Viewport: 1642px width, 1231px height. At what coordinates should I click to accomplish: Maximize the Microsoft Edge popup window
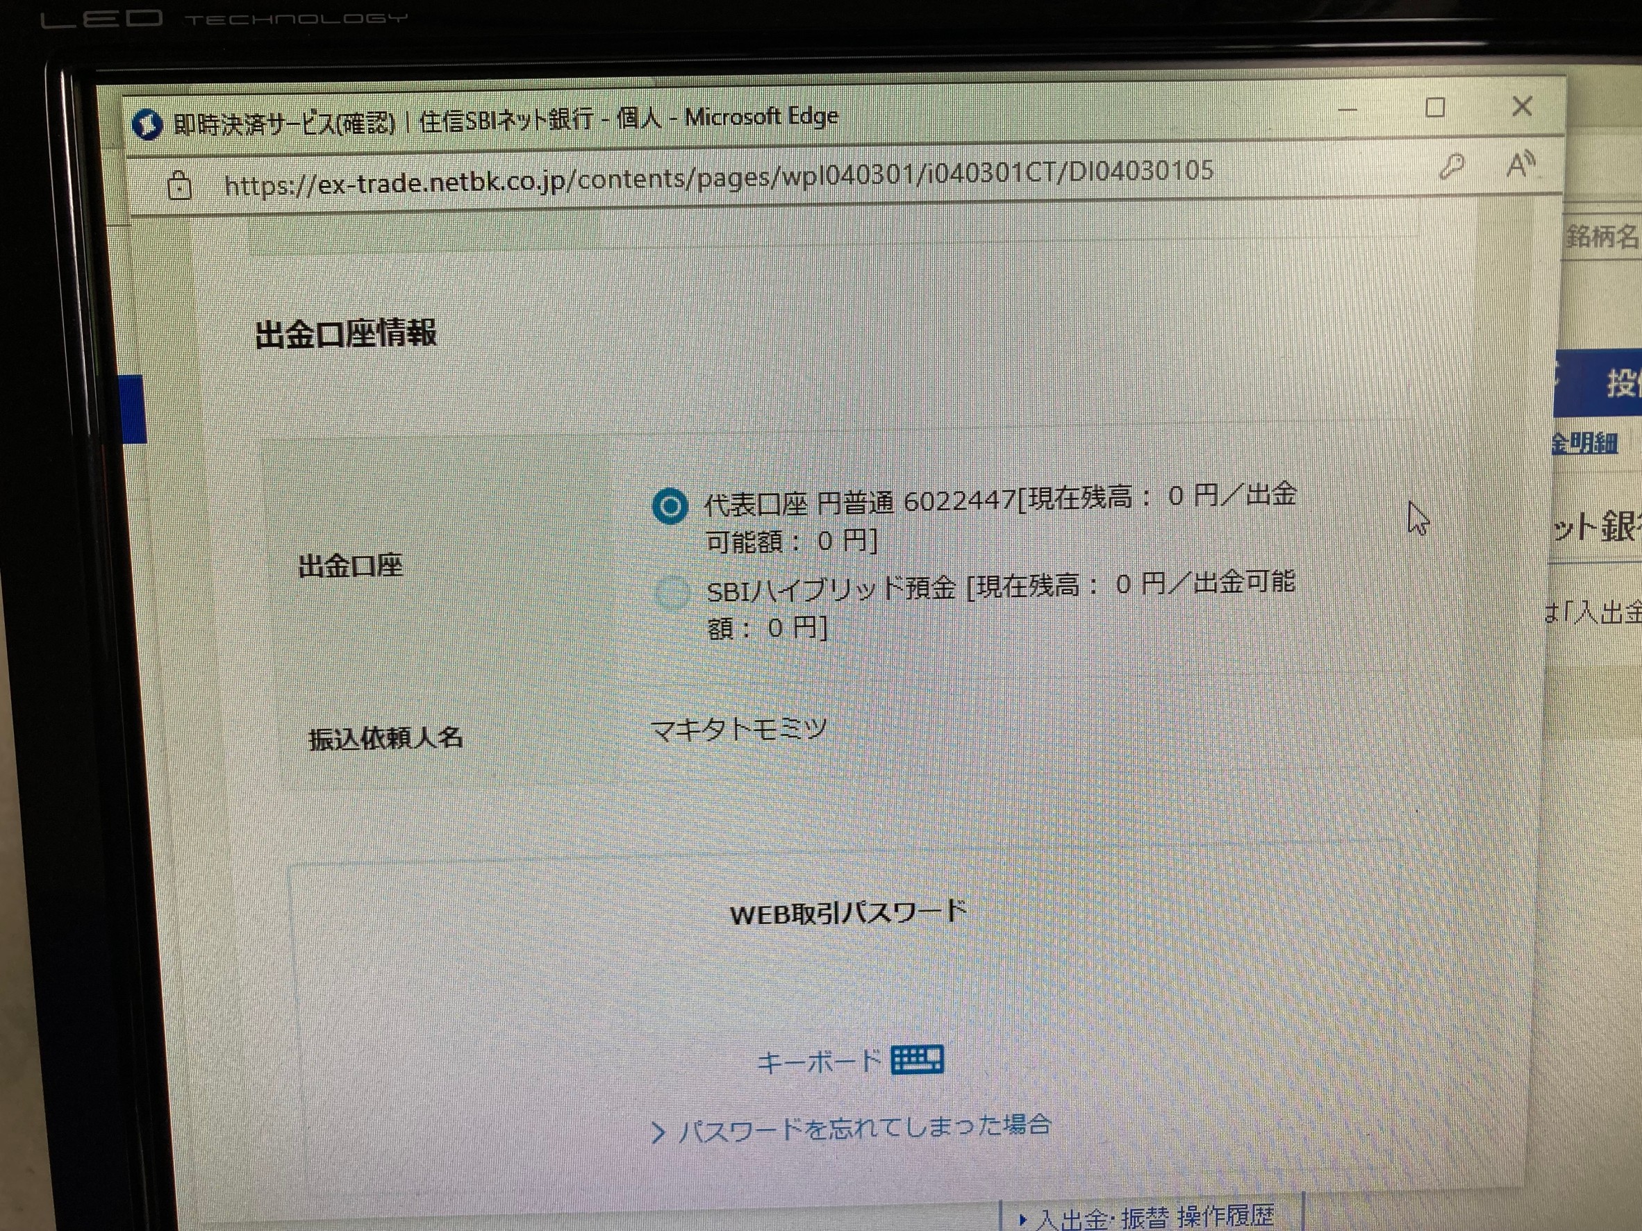(1435, 108)
